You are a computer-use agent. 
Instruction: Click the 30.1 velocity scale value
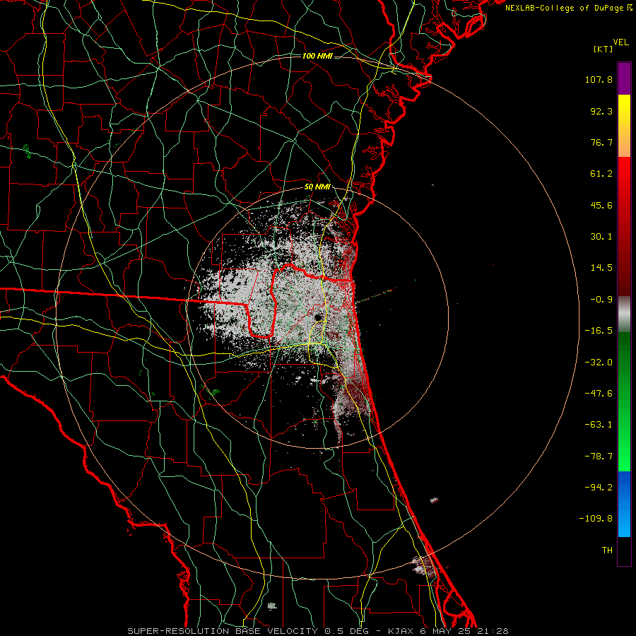[x=601, y=237]
